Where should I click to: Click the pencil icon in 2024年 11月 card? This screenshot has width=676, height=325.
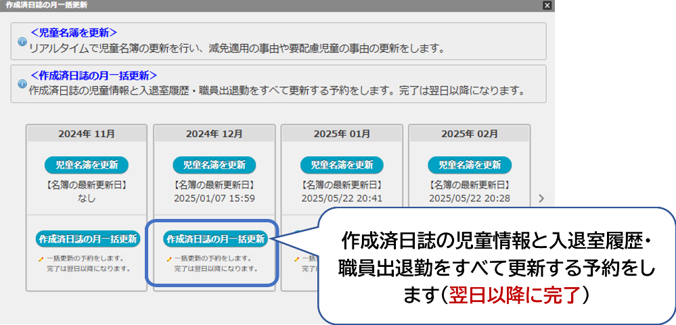click(x=41, y=259)
